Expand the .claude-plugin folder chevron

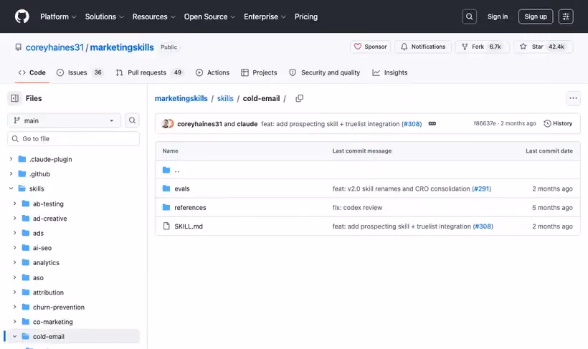coord(11,159)
